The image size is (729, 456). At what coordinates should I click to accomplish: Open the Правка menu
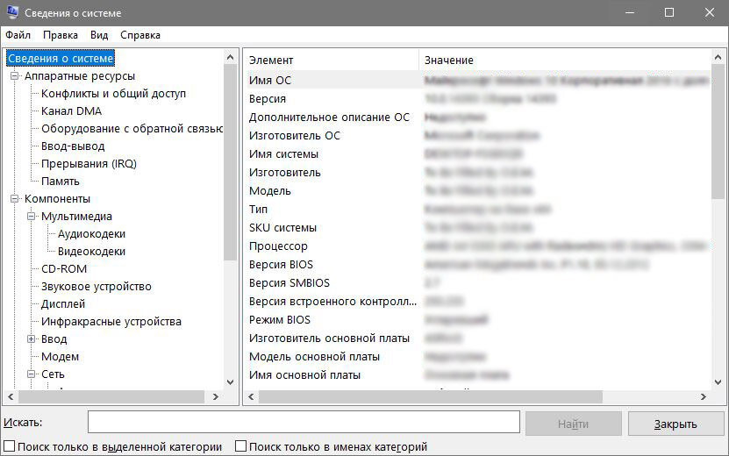(x=61, y=35)
